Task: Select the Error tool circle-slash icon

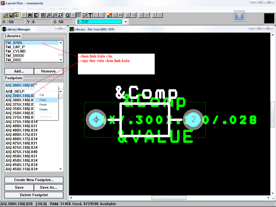Action: click(x=102, y=15)
